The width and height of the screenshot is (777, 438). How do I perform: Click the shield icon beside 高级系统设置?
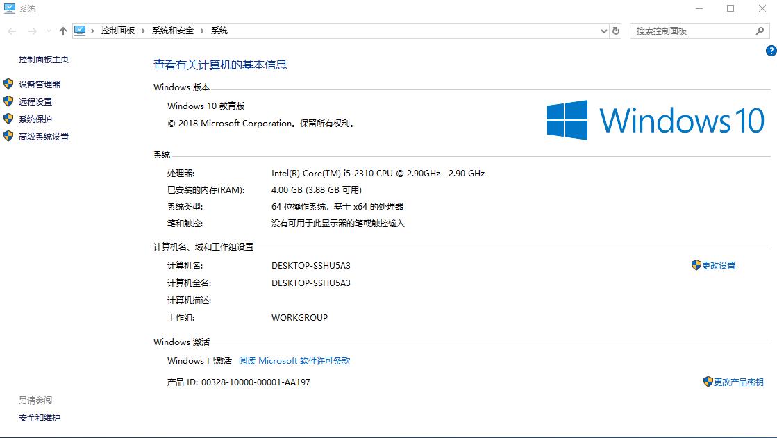coord(8,136)
